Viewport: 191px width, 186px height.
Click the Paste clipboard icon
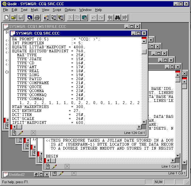point(84,18)
